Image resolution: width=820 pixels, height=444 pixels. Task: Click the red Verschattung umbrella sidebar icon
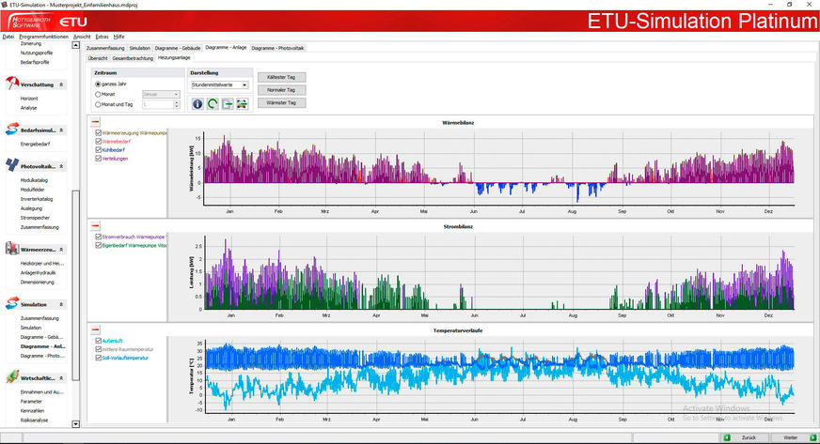12,84
